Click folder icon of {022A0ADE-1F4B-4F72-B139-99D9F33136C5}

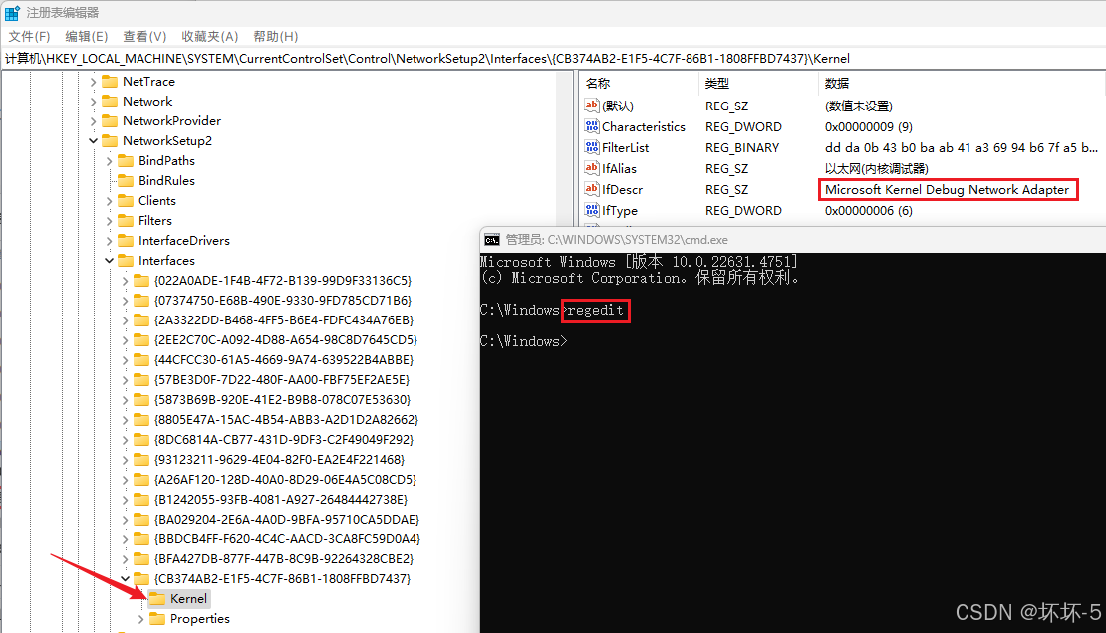[x=141, y=280]
